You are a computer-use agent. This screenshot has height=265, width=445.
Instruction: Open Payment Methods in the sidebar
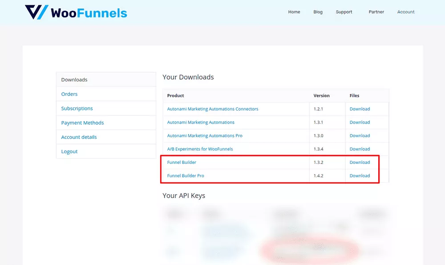coord(82,122)
